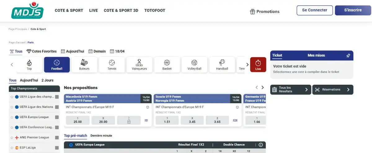Switch to the Mes mises tab

(316, 55)
